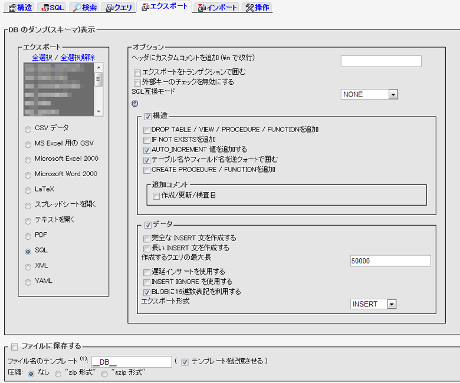Select the LaTeX export format
The width and height of the screenshot is (460, 383).
[x=28, y=190]
